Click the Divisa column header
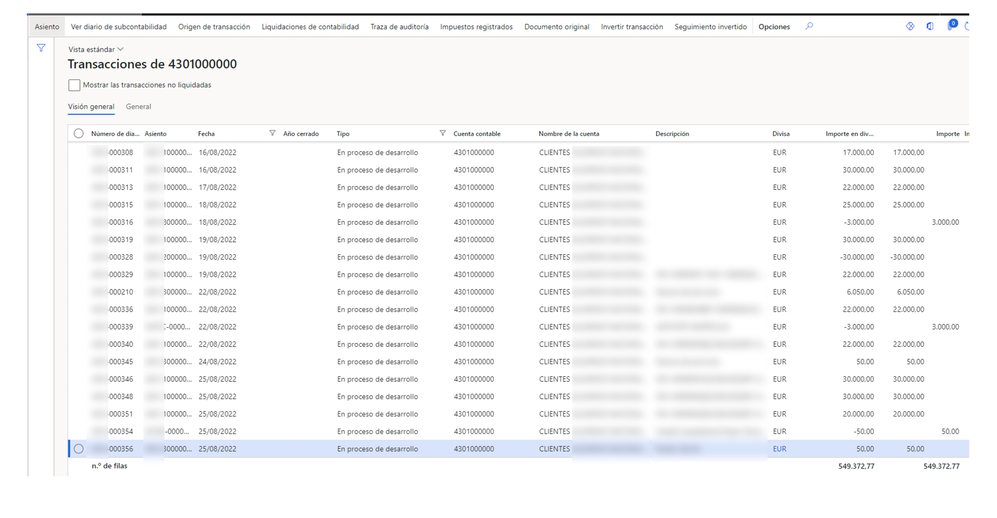 coord(780,133)
